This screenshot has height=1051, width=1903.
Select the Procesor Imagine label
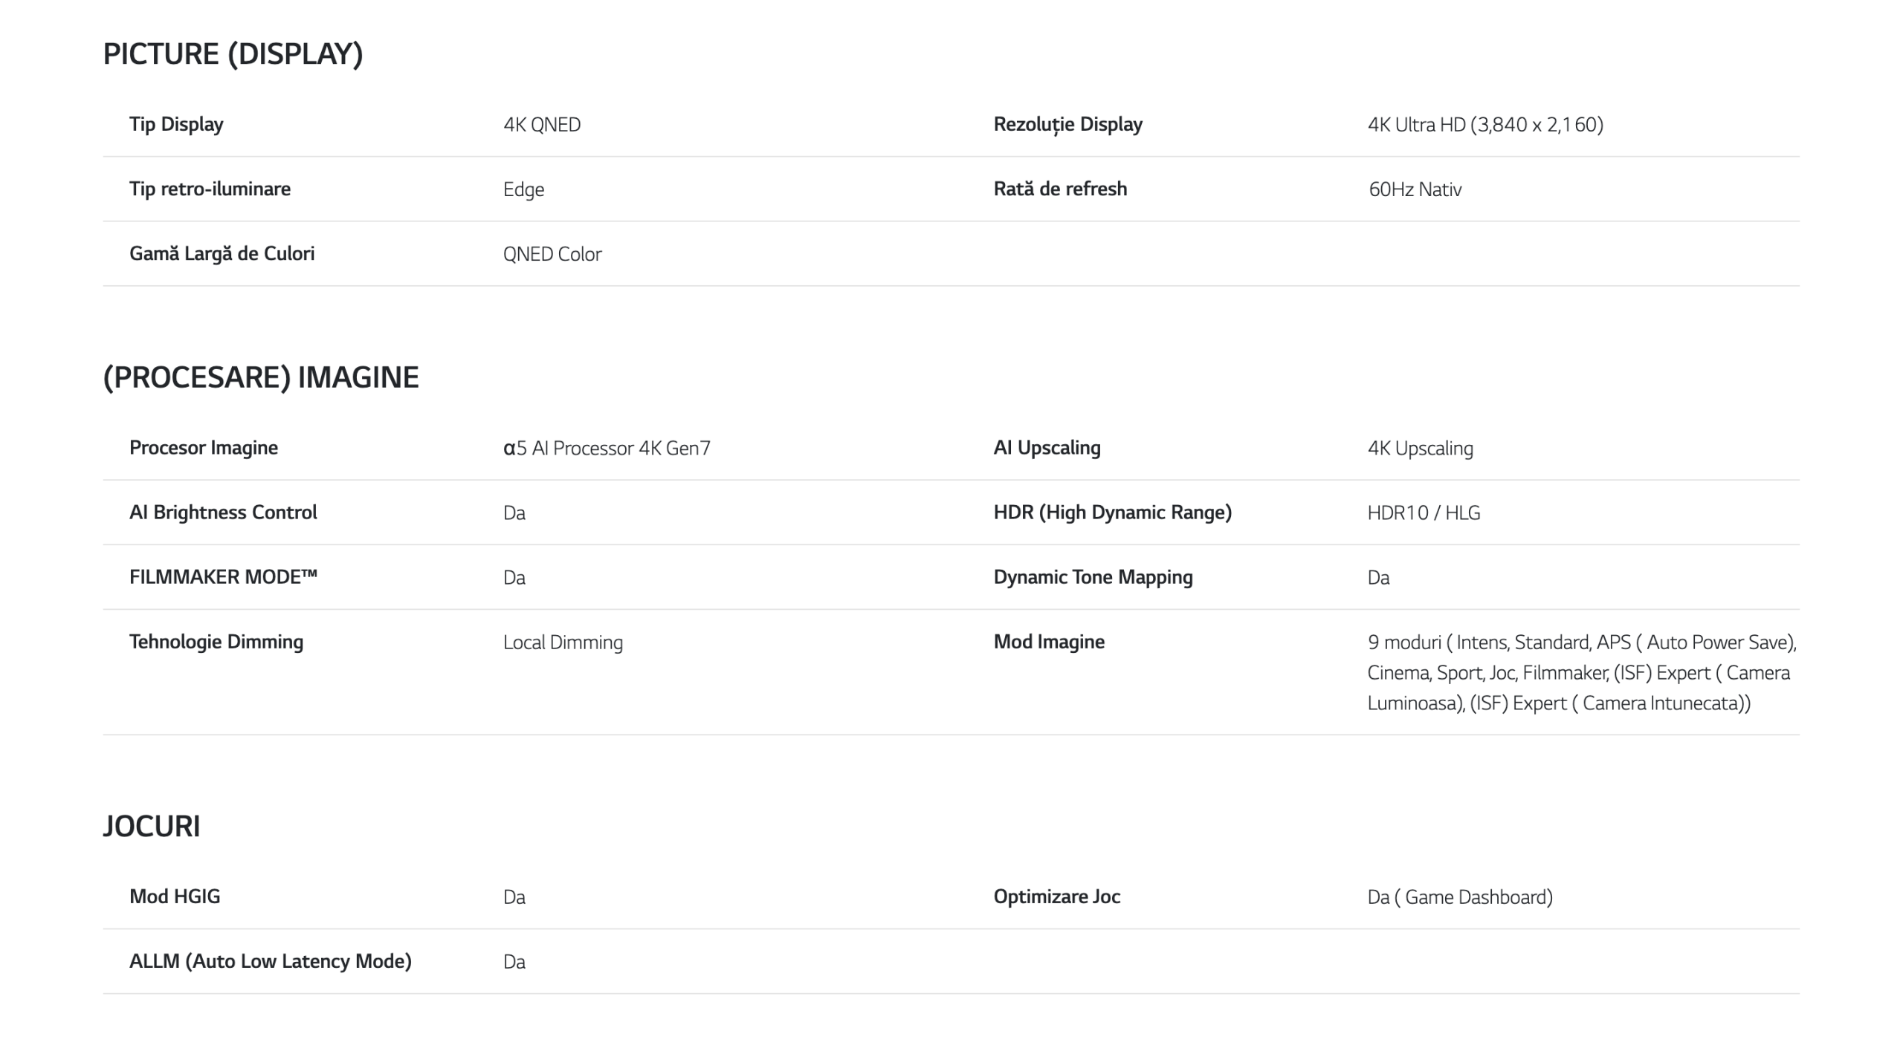point(204,448)
